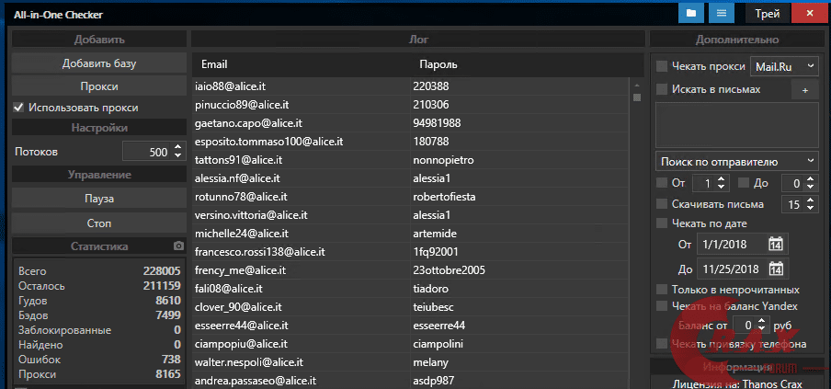Screen dimensions: 831x389
Task: Click the Добавить базу button
Action: point(99,63)
